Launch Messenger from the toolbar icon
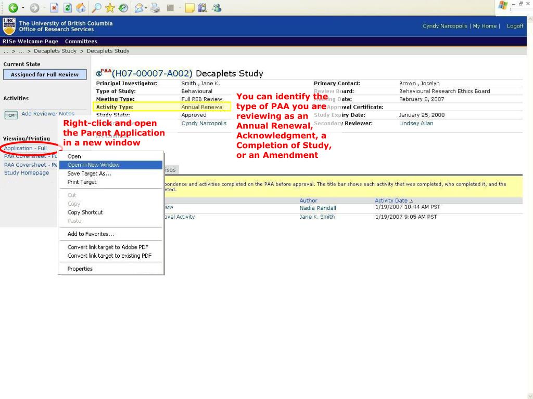533x399 pixels. pos(217,7)
